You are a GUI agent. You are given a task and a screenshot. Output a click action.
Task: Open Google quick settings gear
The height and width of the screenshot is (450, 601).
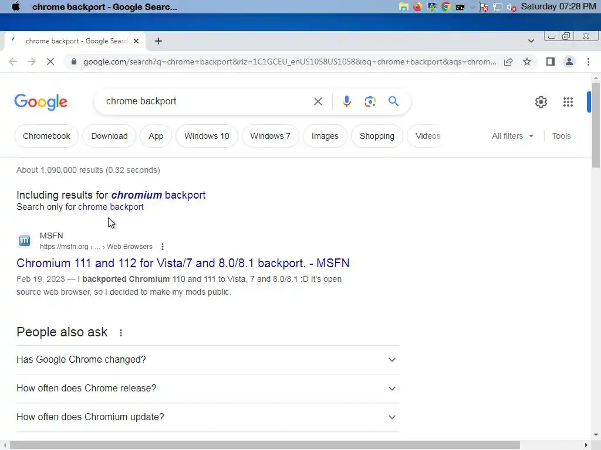coord(541,102)
